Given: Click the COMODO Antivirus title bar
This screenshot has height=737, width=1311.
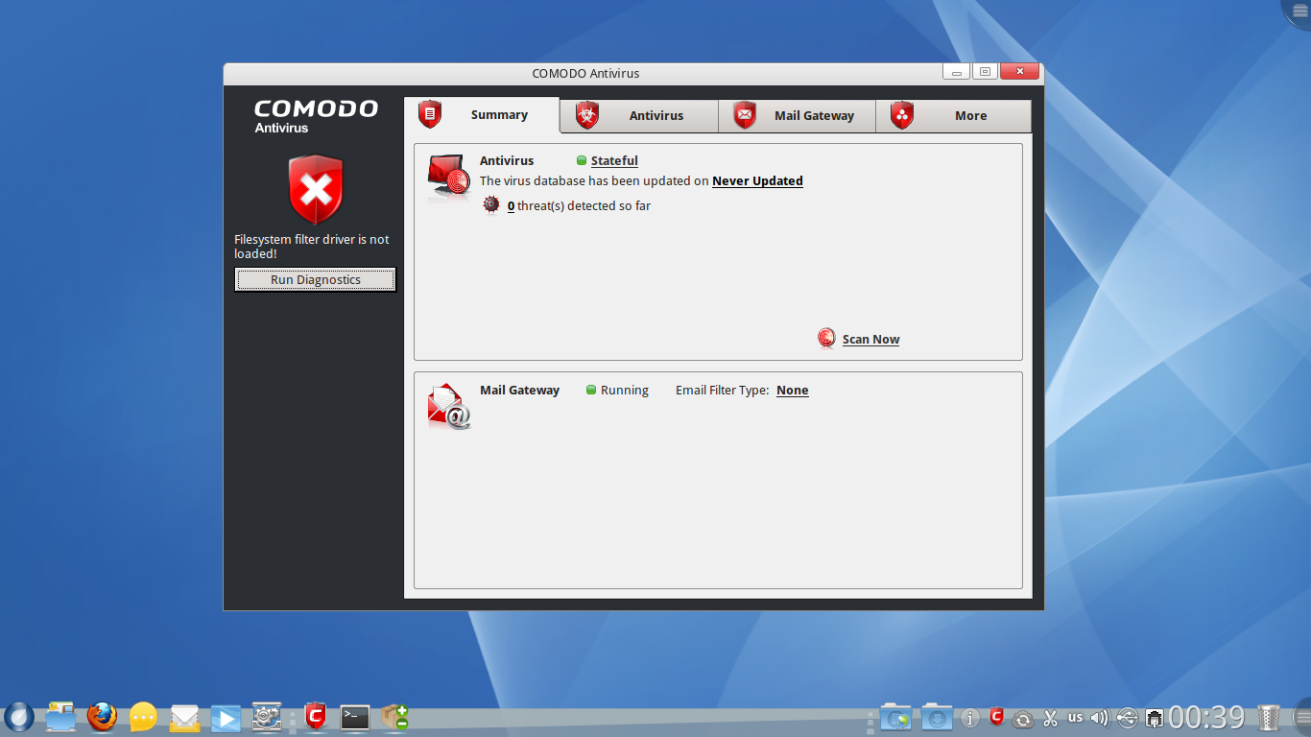Looking at the screenshot, I should (585, 74).
